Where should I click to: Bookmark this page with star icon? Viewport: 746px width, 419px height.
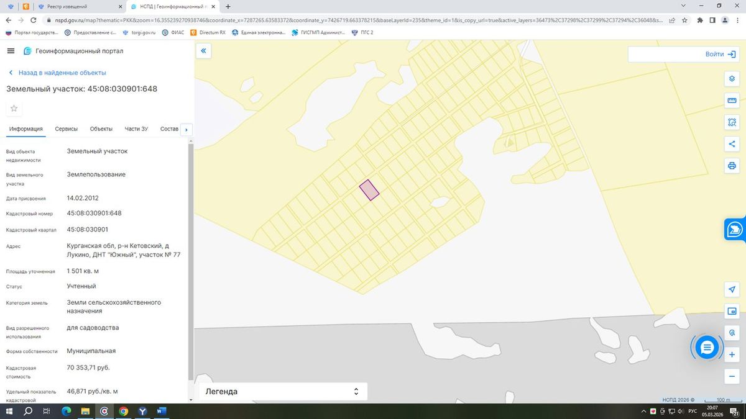coord(684,20)
